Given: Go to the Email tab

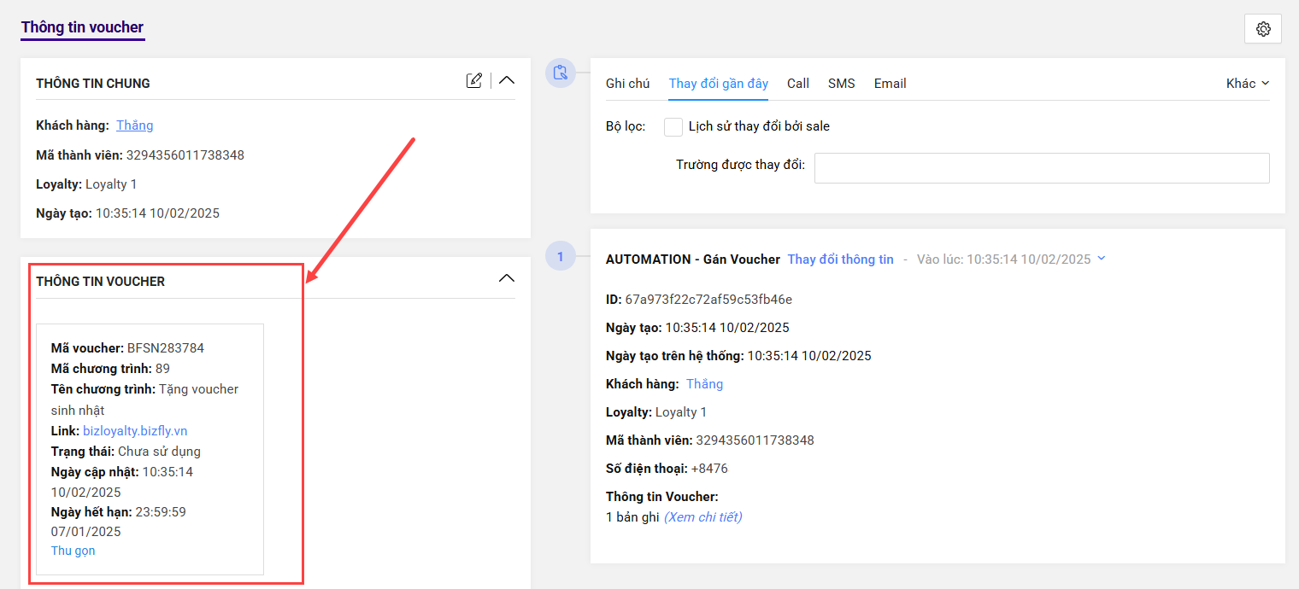Looking at the screenshot, I should 890,84.
